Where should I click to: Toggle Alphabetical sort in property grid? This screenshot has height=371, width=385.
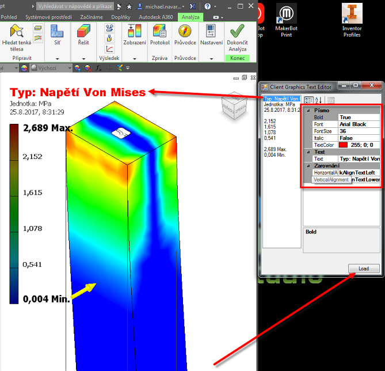[318, 100]
